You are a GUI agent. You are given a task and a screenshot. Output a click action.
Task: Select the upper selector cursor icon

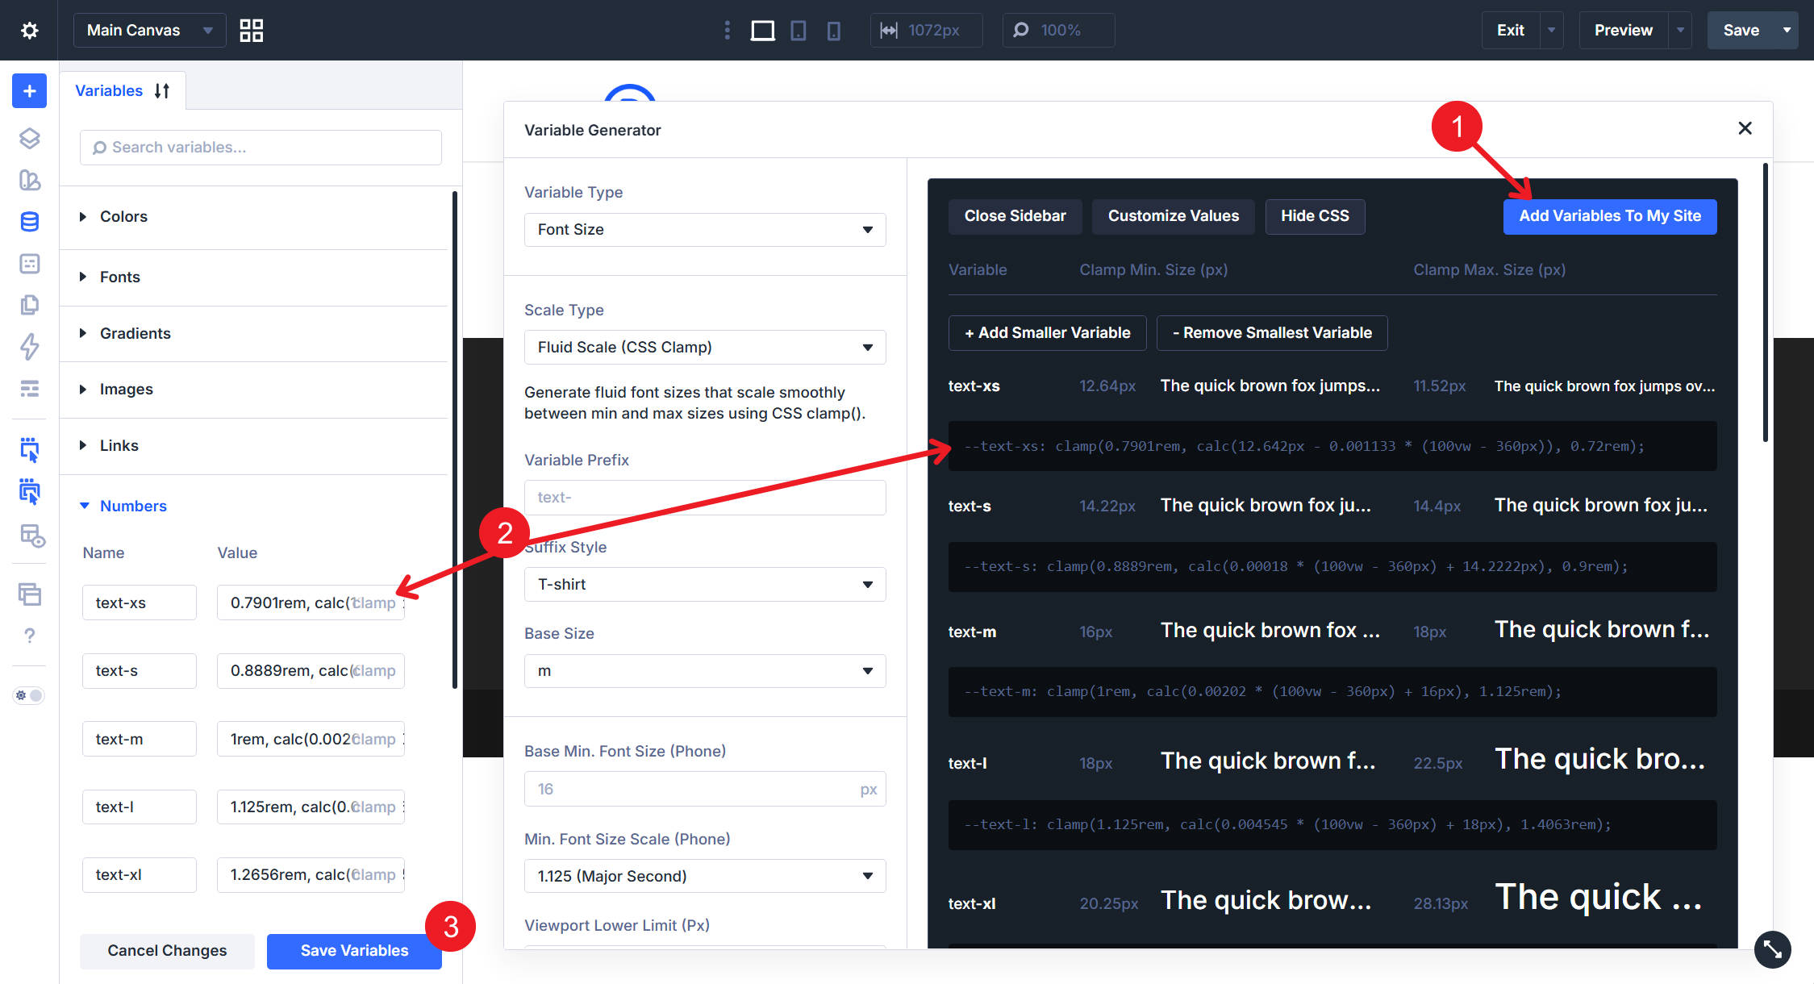tap(29, 450)
